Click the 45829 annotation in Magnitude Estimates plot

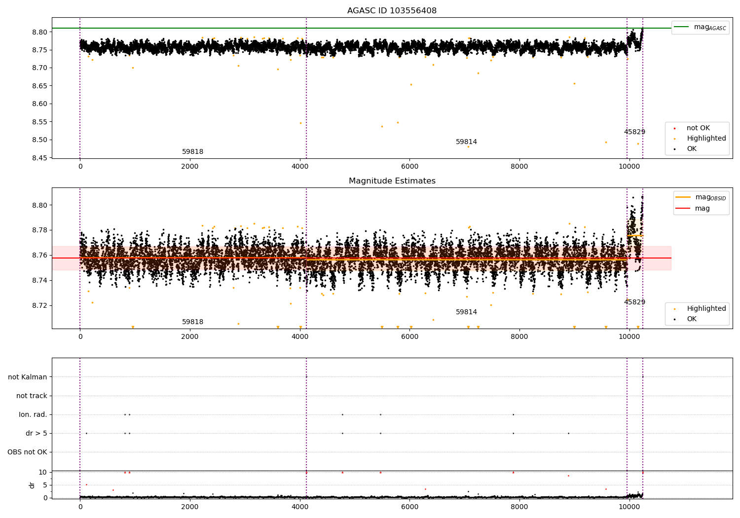click(x=634, y=302)
